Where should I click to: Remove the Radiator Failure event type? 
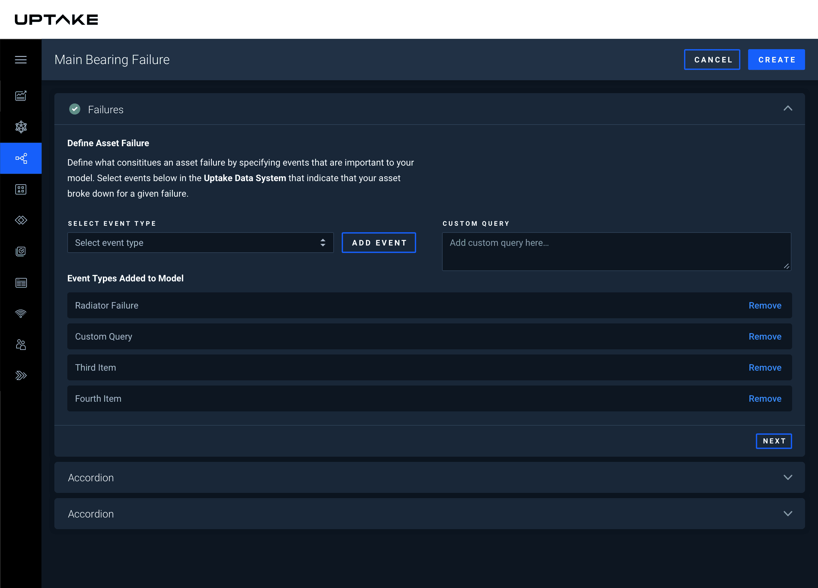[x=765, y=305]
